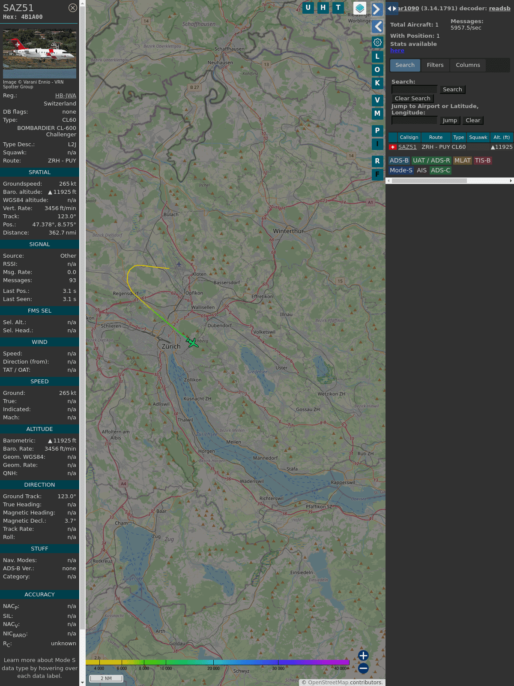Toggle the AIS source legend

tap(422, 170)
